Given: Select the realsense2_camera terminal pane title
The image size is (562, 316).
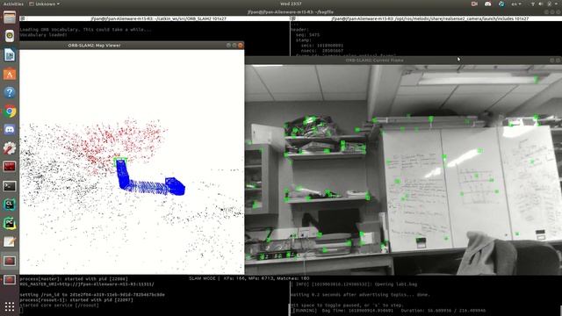Looking at the screenshot, I should coord(429,18).
